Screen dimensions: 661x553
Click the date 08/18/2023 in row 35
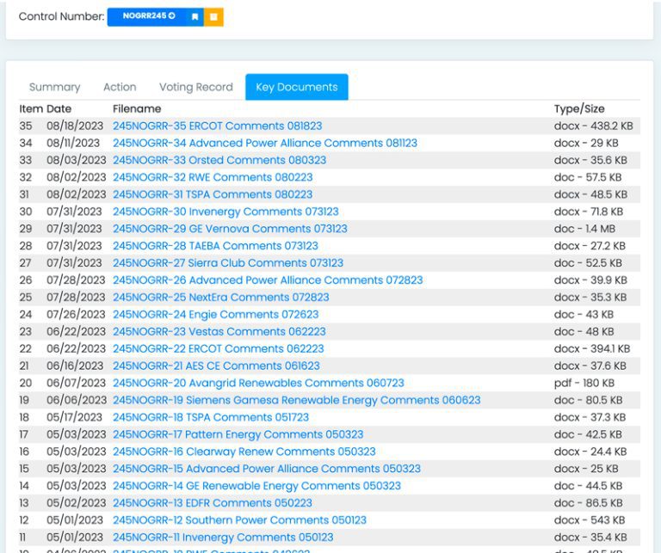(75, 126)
